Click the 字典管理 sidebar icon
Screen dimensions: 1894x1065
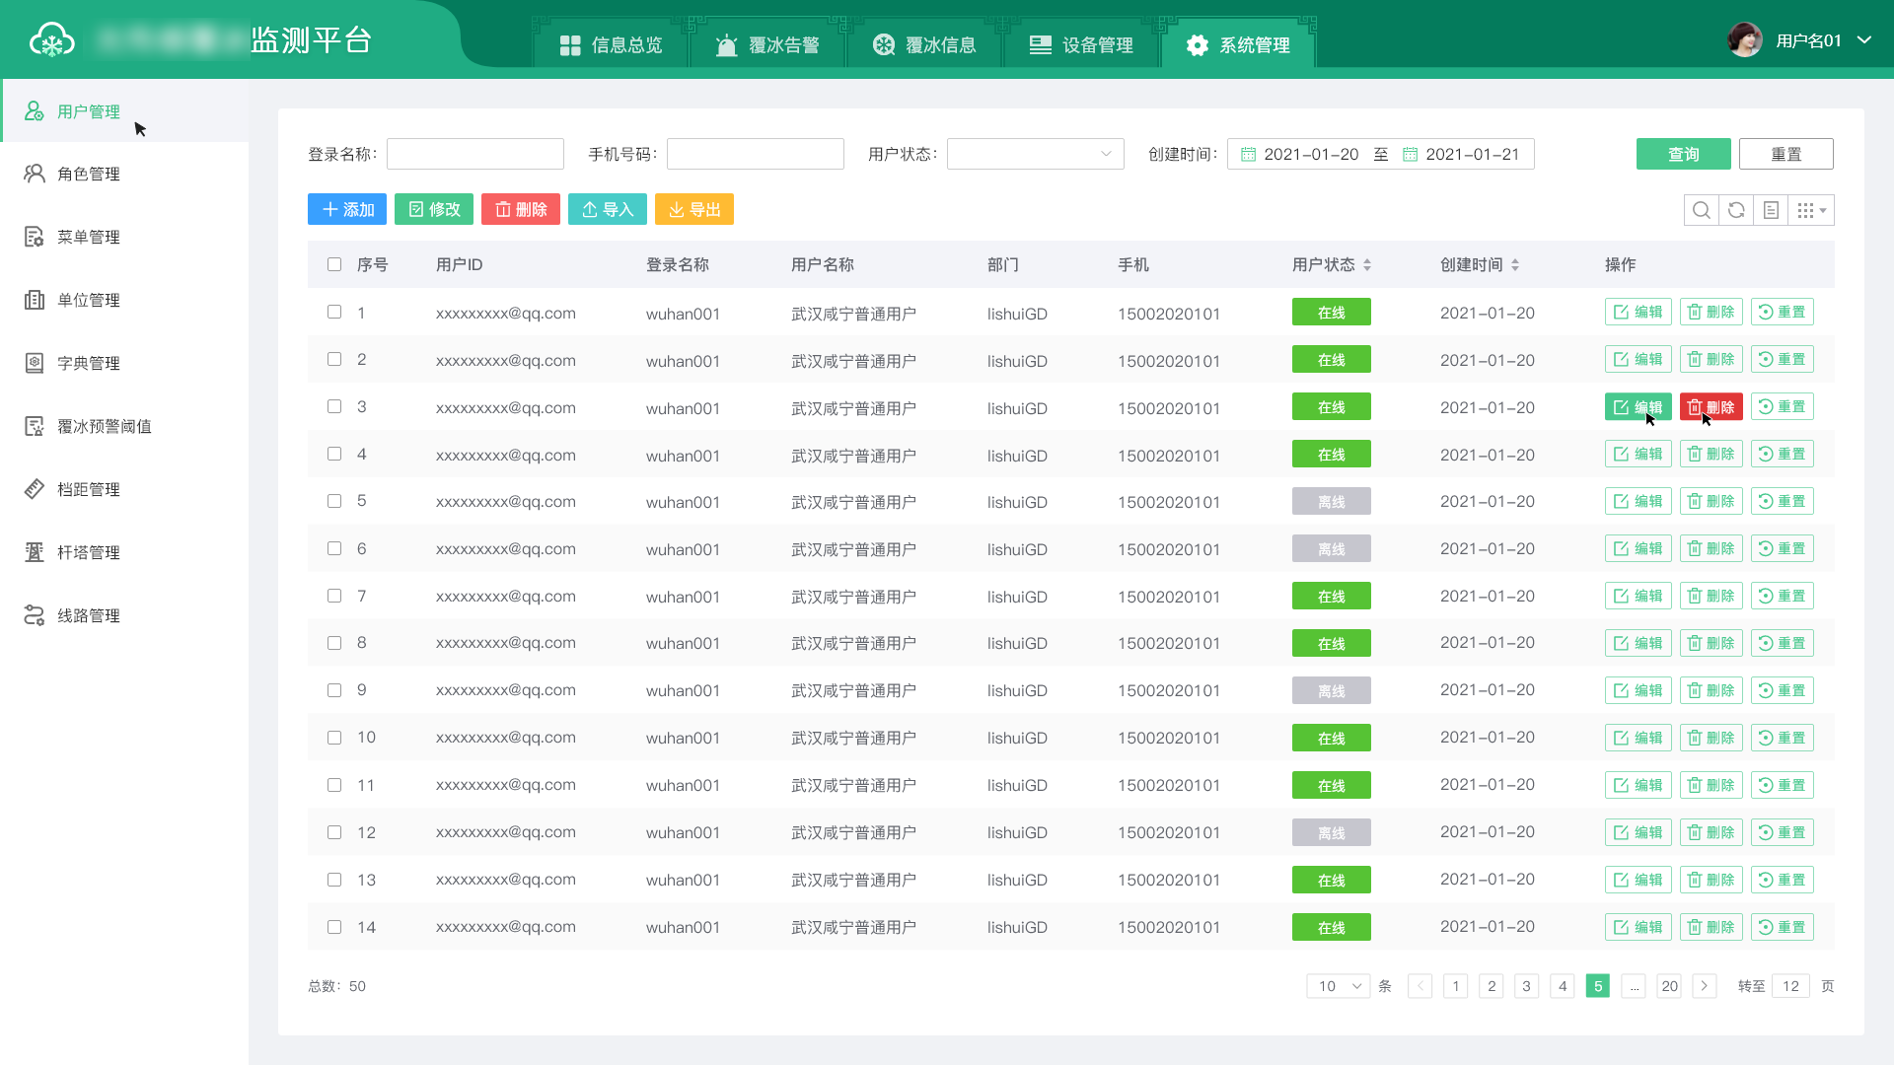click(x=35, y=363)
